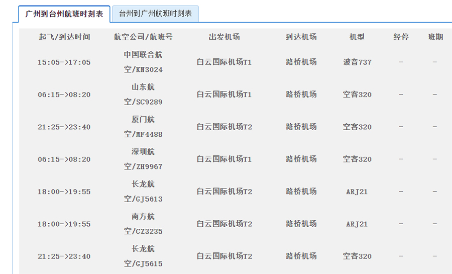Select the 班期 column header

coord(435,37)
